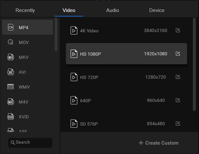Switch to the Device tab
Image resolution: width=199 pixels, height=154 pixels.
click(x=157, y=10)
